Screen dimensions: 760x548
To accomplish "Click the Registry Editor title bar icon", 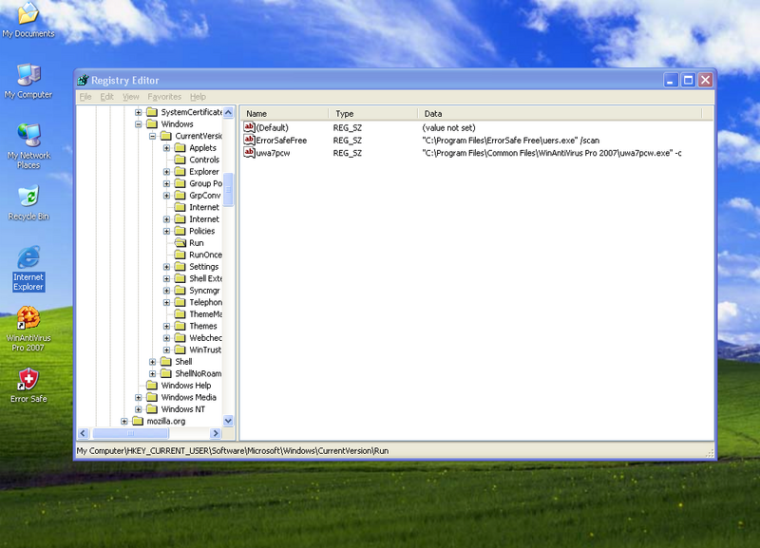I will 83,80.
